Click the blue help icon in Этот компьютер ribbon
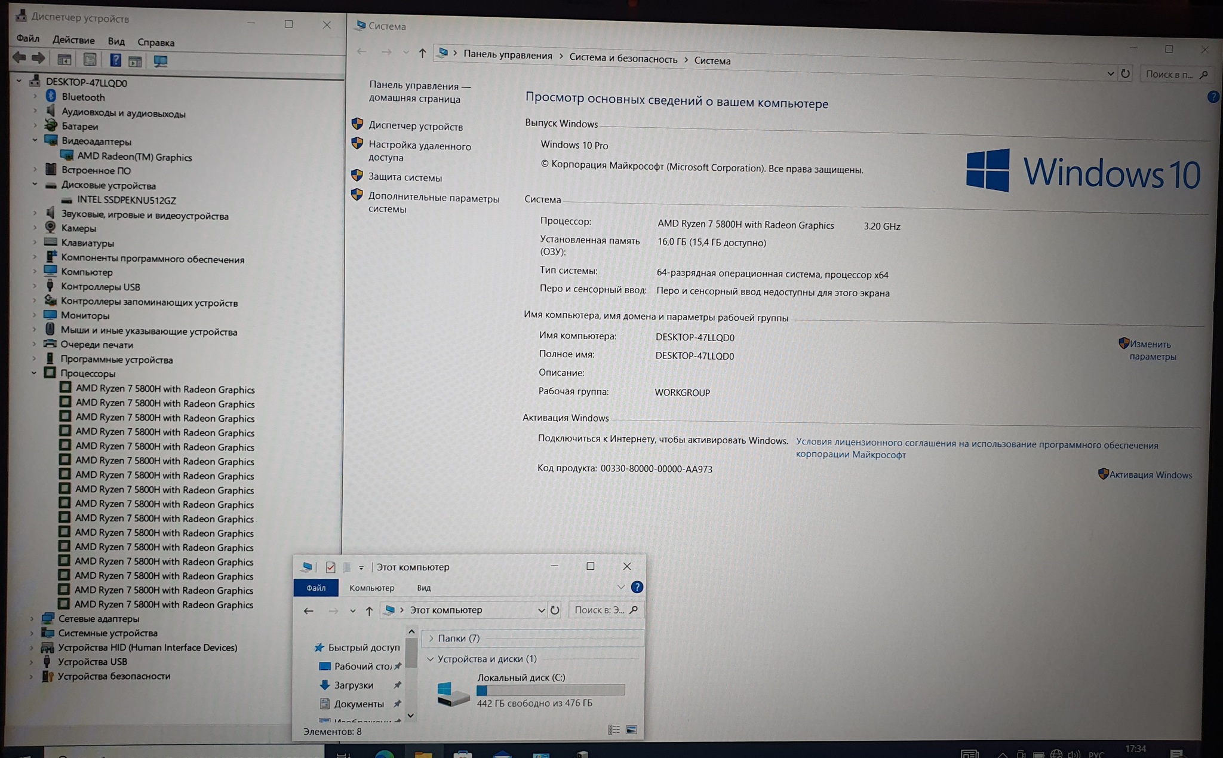The image size is (1223, 758). tap(637, 587)
